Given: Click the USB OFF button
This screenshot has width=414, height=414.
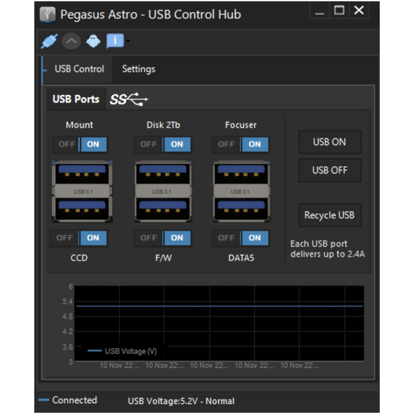Looking at the screenshot, I should (330, 170).
